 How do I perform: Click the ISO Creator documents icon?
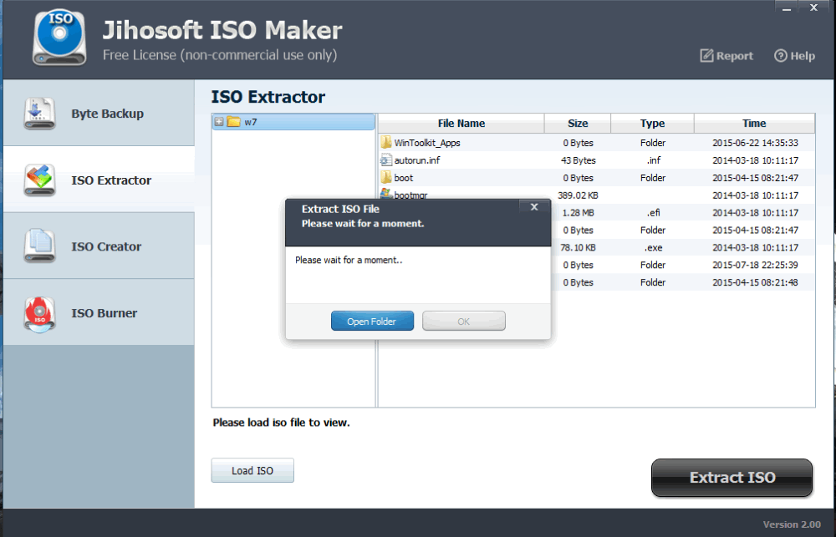coord(39,246)
